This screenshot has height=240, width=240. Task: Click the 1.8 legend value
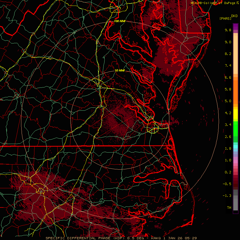tap(228, 149)
